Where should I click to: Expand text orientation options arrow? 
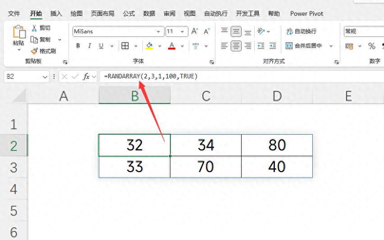pos(269,32)
